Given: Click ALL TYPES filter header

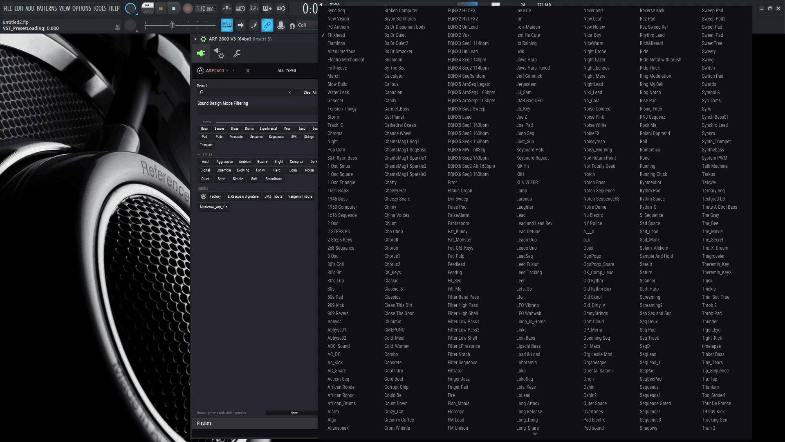Looking at the screenshot, I should pyautogui.click(x=287, y=70).
